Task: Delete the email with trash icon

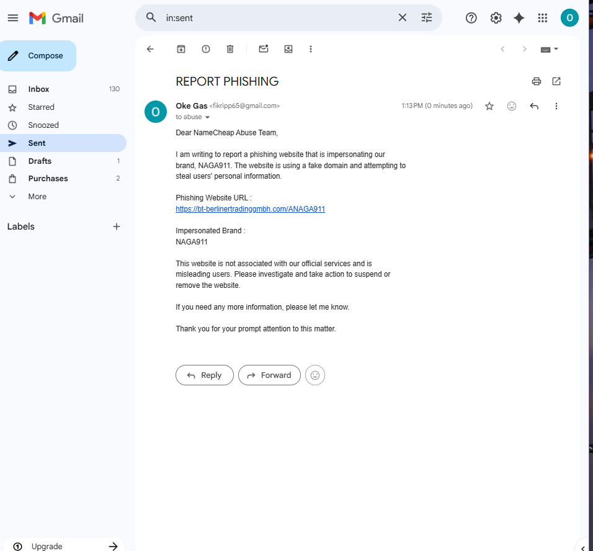Action: pyautogui.click(x=230, y=49)
